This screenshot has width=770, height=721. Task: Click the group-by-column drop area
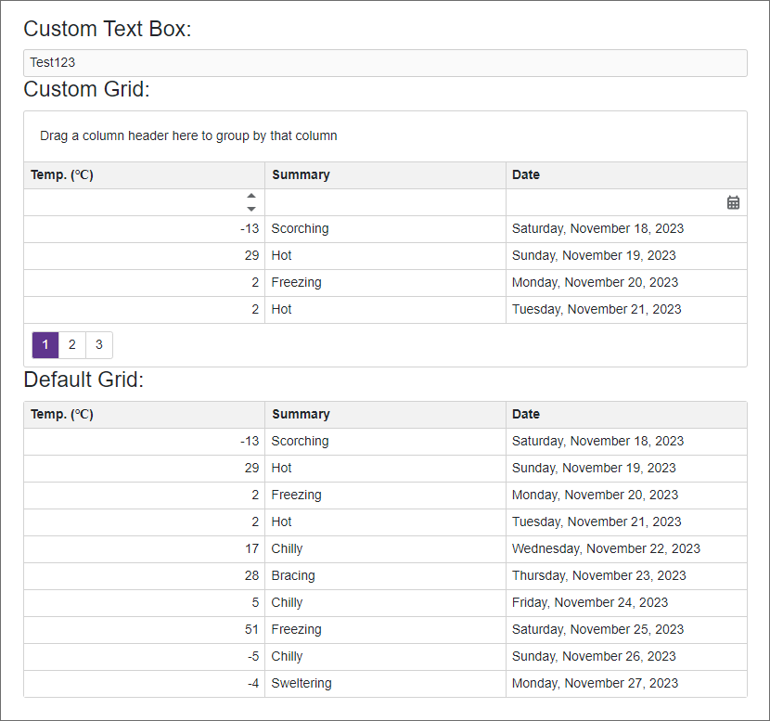(385, 135)
